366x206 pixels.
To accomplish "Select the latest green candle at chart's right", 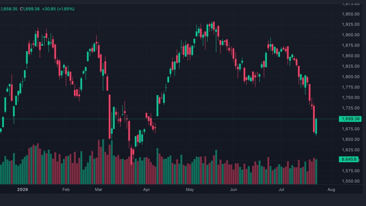I will [316, 126].
